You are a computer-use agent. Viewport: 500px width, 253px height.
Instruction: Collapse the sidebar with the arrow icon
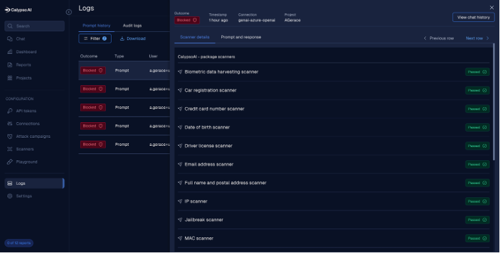(68, 12)
